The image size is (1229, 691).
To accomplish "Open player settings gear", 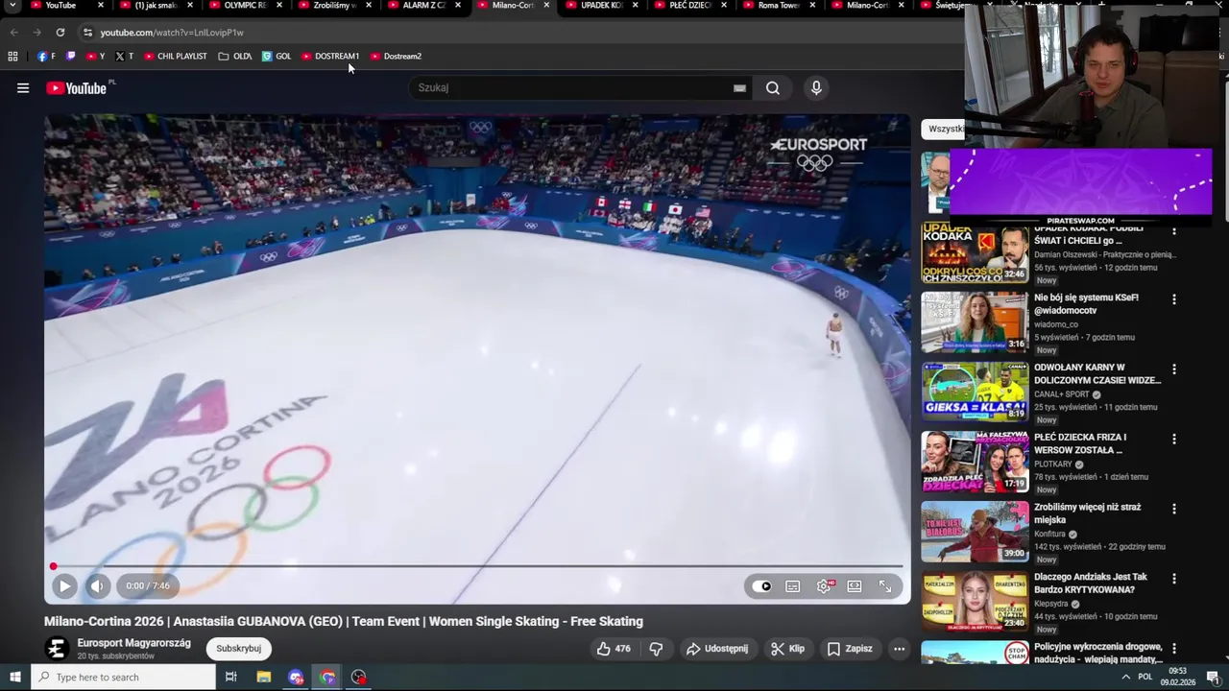I will click(x=824, y=586).
